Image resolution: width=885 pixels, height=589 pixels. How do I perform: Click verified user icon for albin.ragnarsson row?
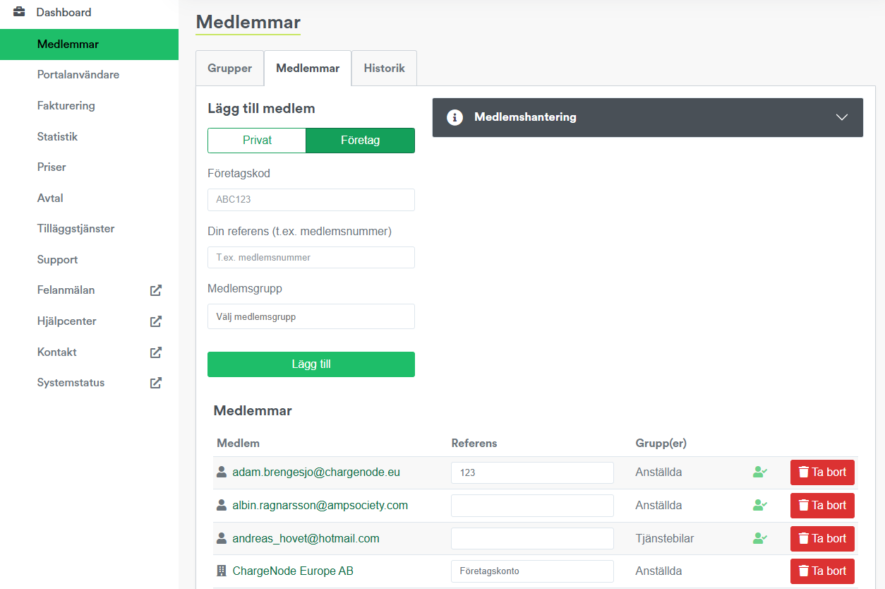coord(760,506)
